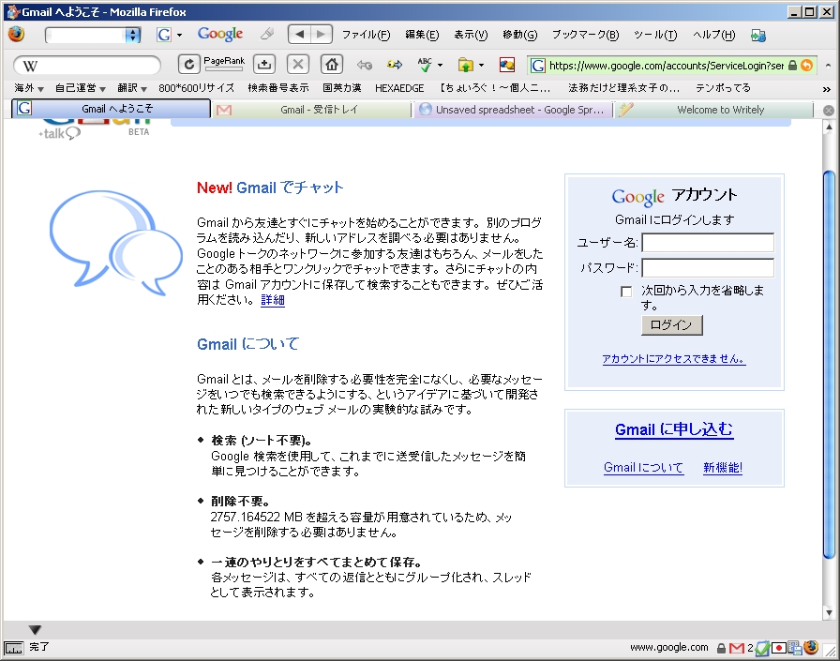Click the film and floppy disk status bar icon
The width and height of the screenshot is (840, 661).
(x=795, y=648)
